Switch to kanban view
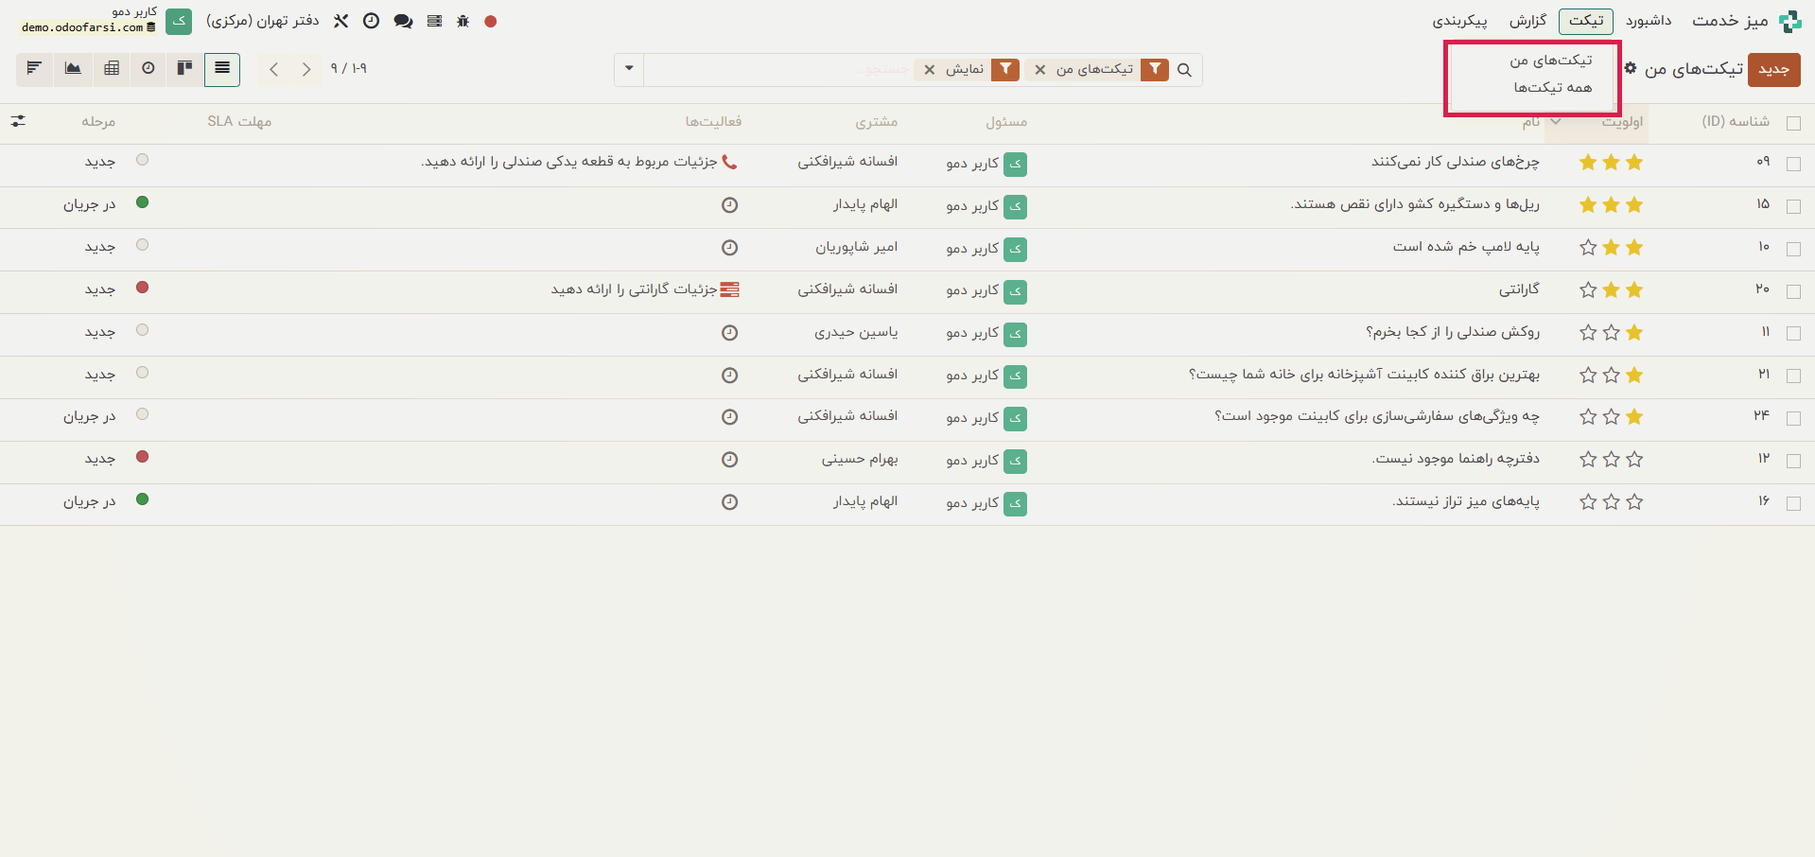Screen dimensions: 1815x857 pos(184,69)
